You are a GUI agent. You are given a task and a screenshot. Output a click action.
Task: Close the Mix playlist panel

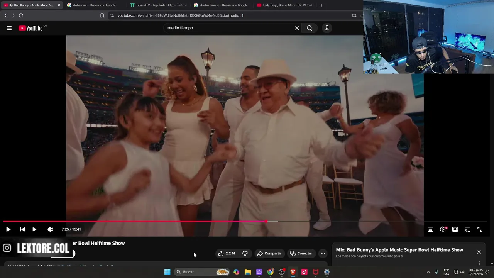[x=479, y=253]
